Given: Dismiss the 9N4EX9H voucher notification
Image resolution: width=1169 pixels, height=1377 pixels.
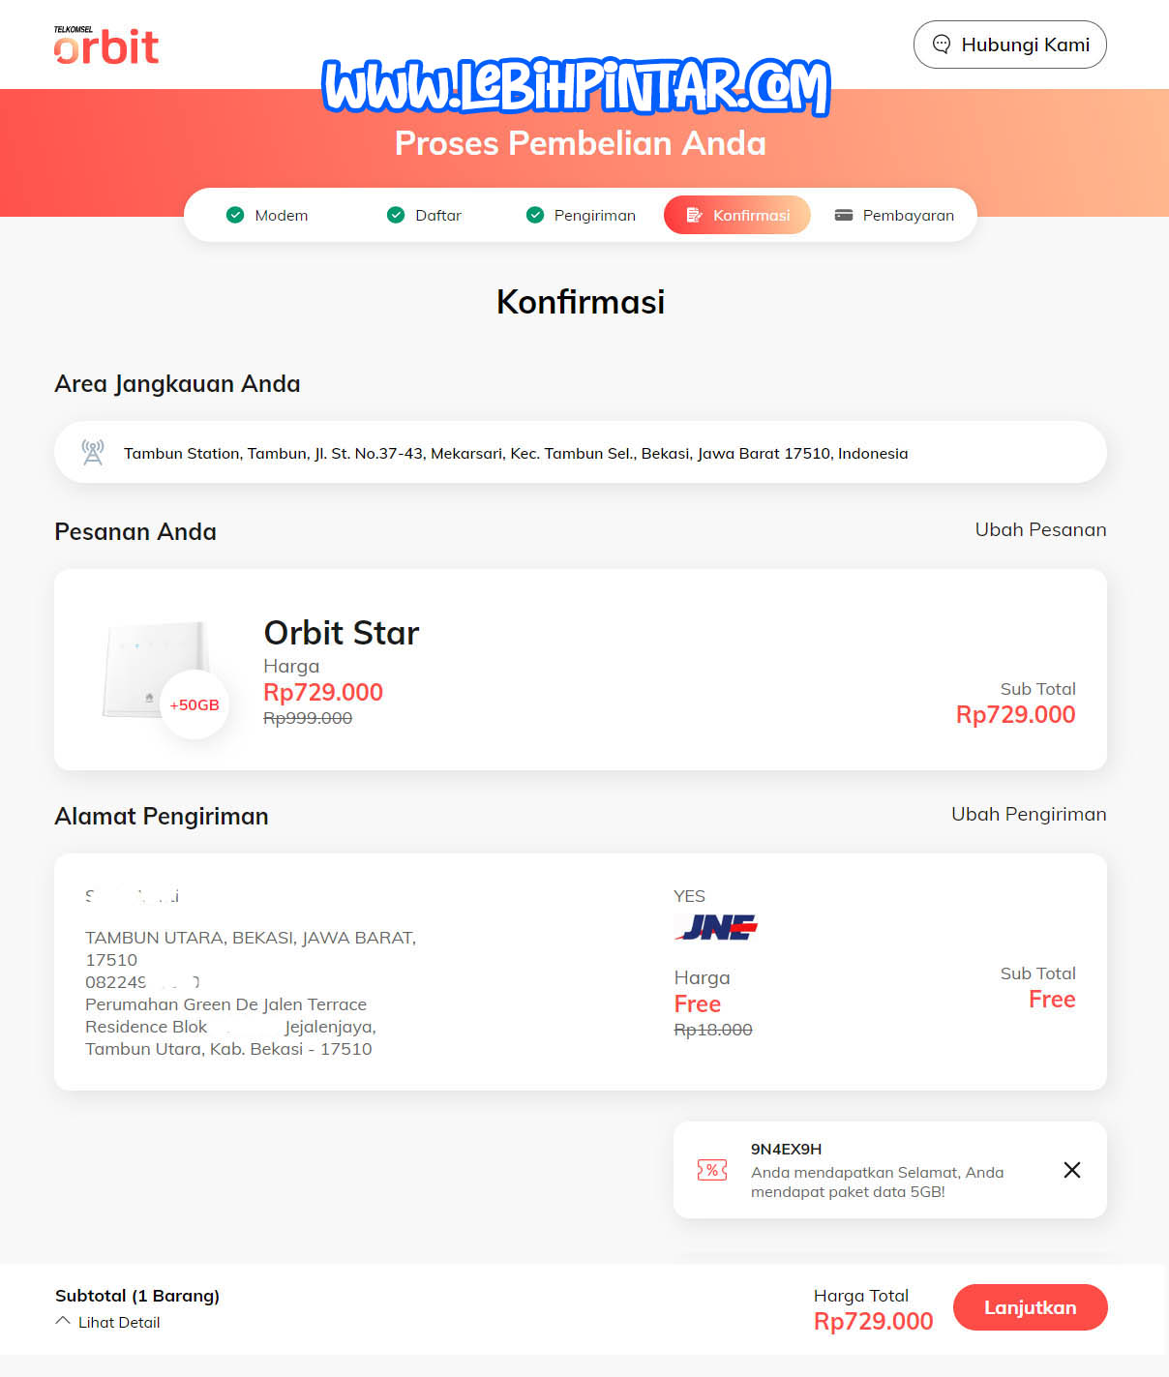Looking at the screenshot, I should click(x=1071, y=1170).
